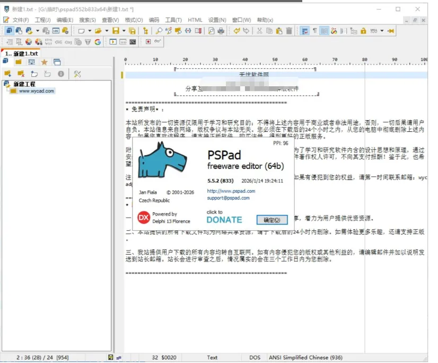This screenshot has height=363, width=438.
Task: Open the 工程(U) menu
Action: 42,20
